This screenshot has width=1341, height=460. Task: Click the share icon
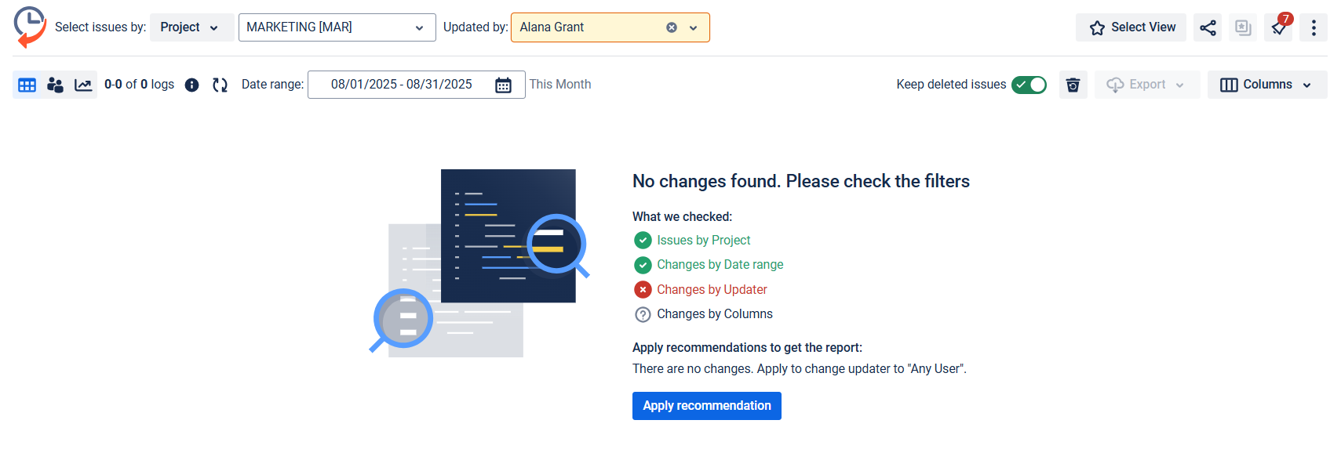[x=1208, y=27]
